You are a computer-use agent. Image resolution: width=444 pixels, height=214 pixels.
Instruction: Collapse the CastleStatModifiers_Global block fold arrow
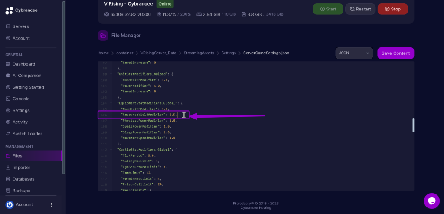111,149
